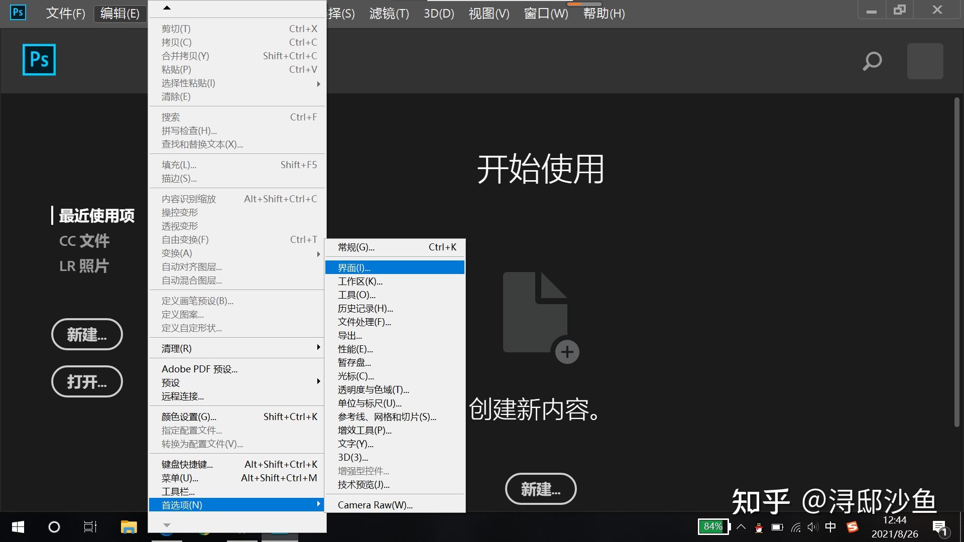Viewport: 964px width, 542px height.
Task: Check battery status via the tray icon
Action: tap(777, 527)
